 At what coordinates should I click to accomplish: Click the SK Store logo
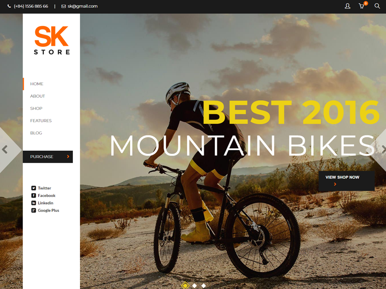(52, 40)
